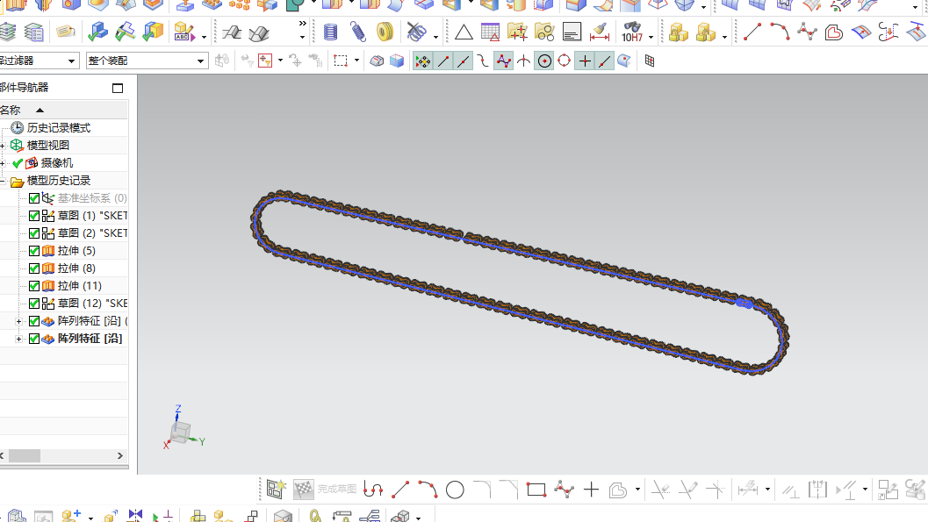Click the helix spring tool icon
This screenshot has height=522, width=928.
point(330,32)
